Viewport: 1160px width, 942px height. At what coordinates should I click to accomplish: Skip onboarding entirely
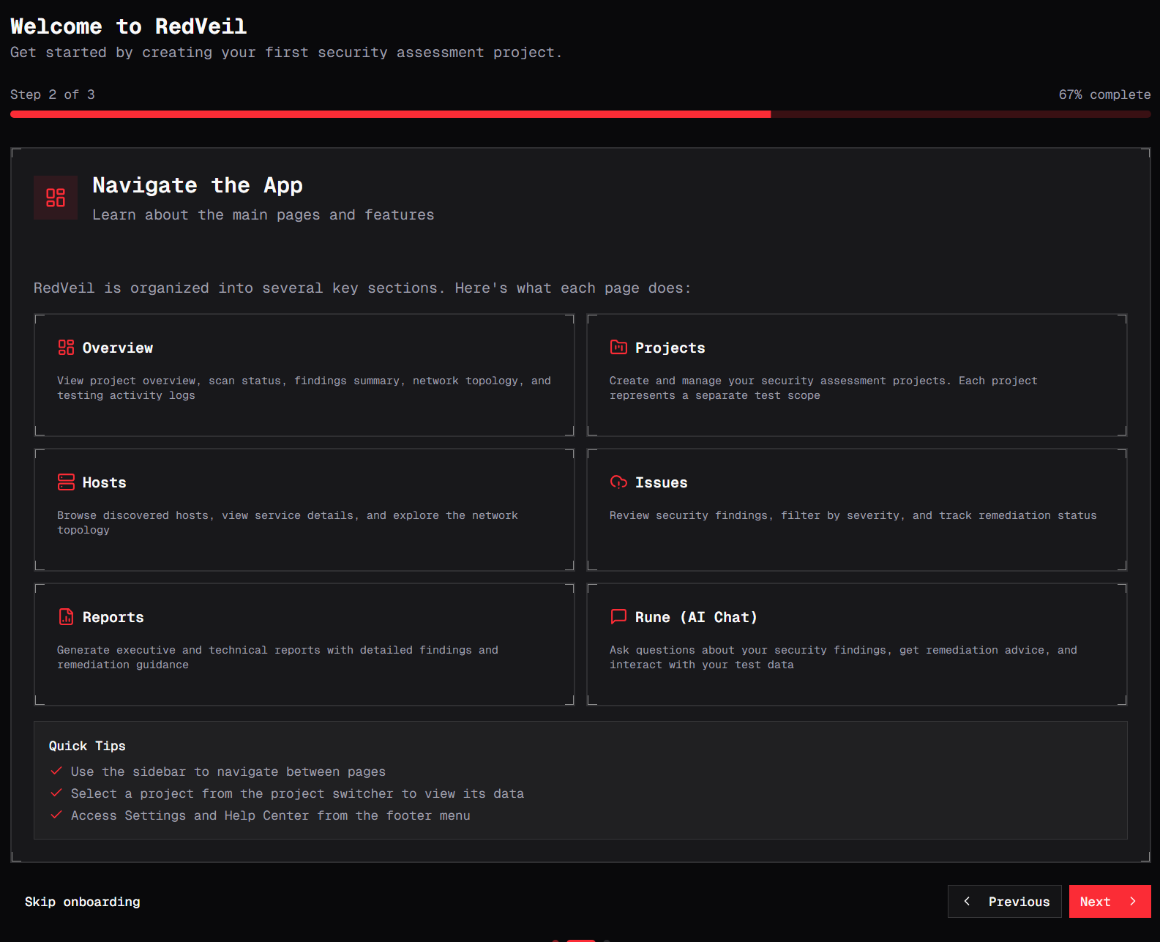point(82,902)
